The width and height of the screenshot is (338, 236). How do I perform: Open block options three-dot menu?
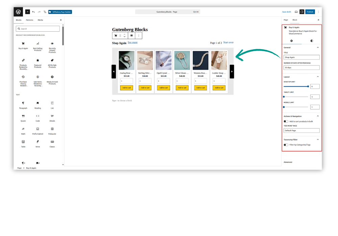click(x=139, y=36)
